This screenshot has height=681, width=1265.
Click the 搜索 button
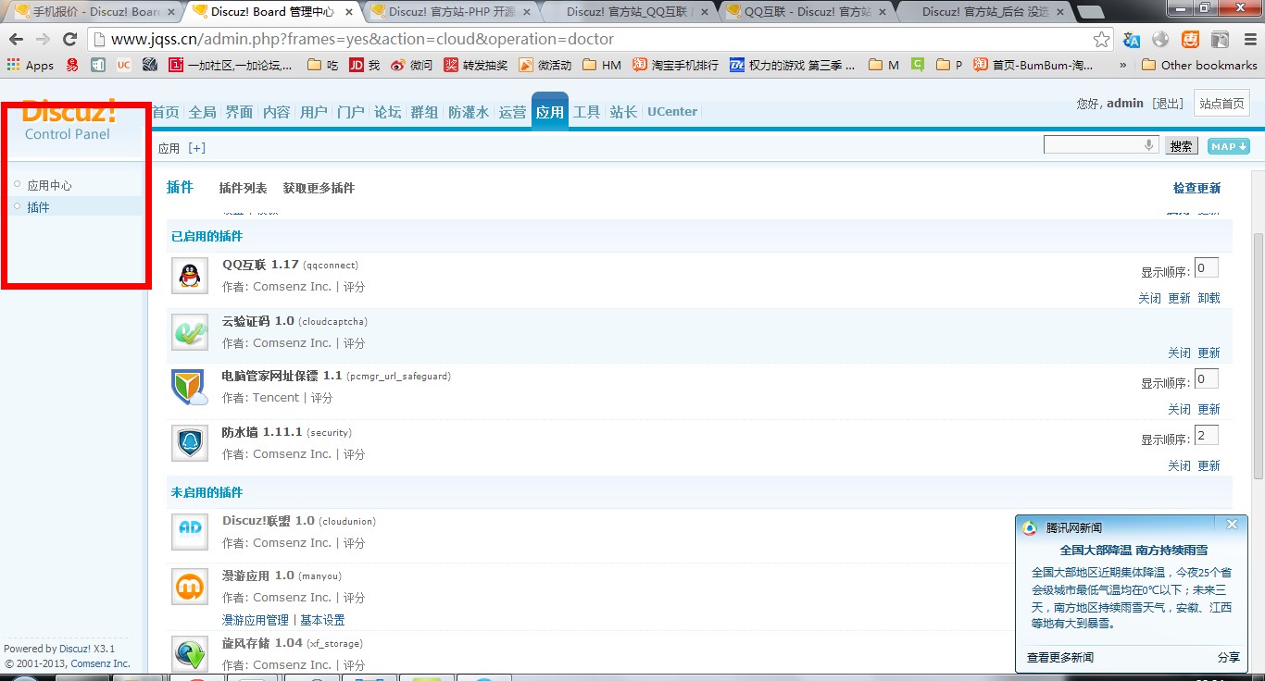[x=1181, y=146]
